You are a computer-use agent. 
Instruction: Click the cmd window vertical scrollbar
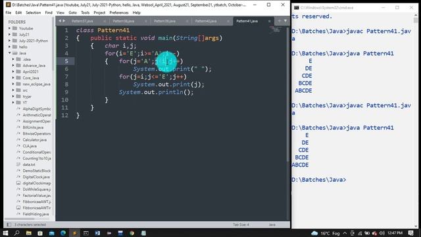pyautogui.click(x=416, y=120)
